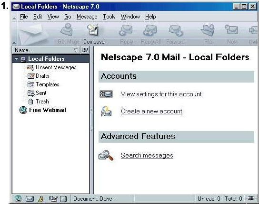
Task: Click the Reply All toolbar icon
Action: pos(150,30)
